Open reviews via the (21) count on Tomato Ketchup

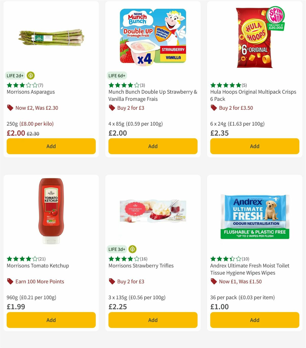click(42, 259)
